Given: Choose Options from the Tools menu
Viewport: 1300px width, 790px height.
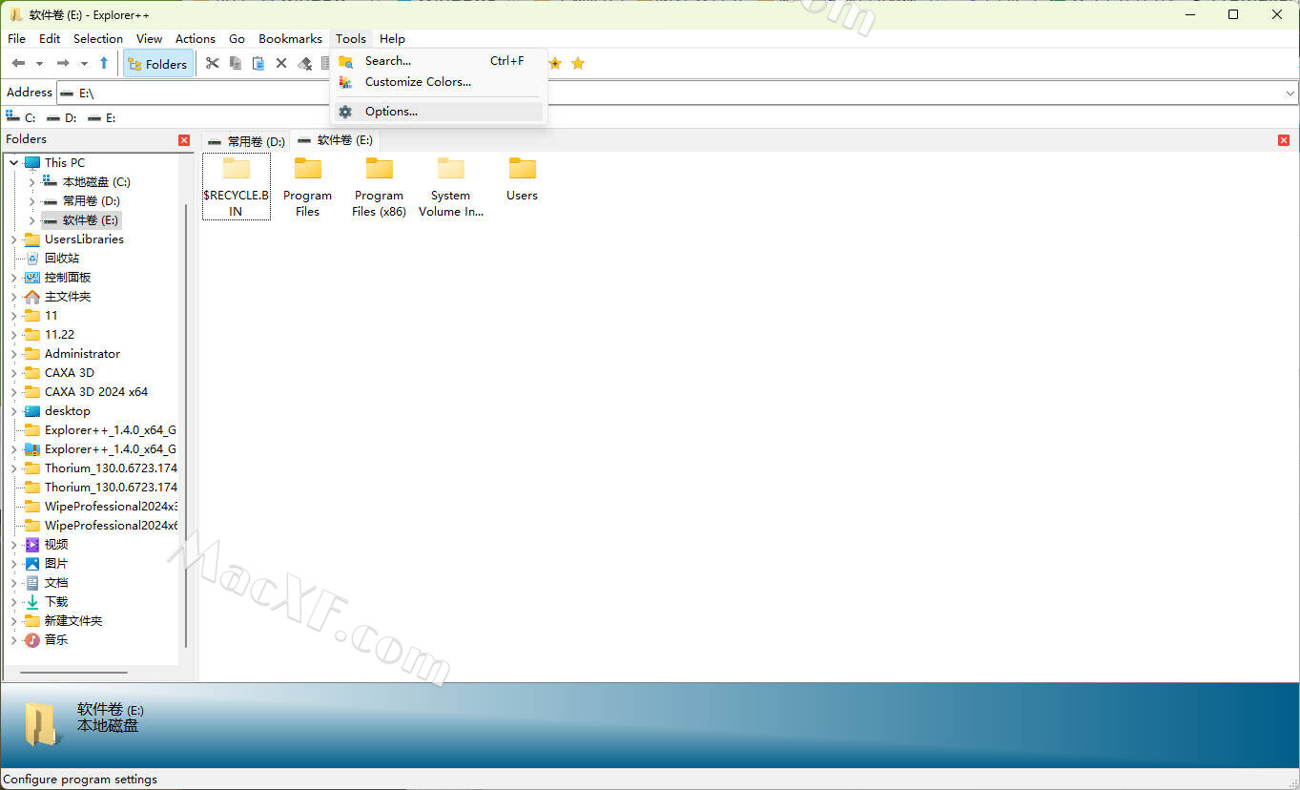Looking at the screenshot, I should coord(391,112).
